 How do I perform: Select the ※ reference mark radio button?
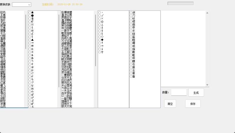[x=30, y=31]
